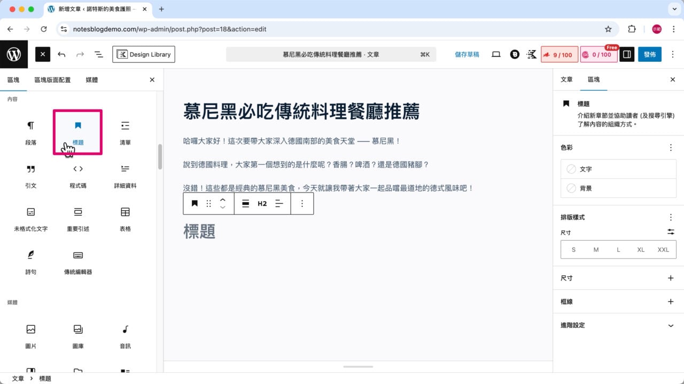This screenshot has height=384, width=684.
Task: Open the preview device icon in the toolbar
Action: (x=496, y=54)
